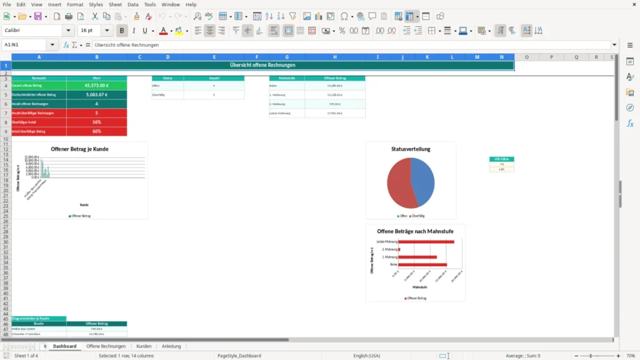Open the background color dropdown arrow
This screenshot has height=360, width=640.
187,31
